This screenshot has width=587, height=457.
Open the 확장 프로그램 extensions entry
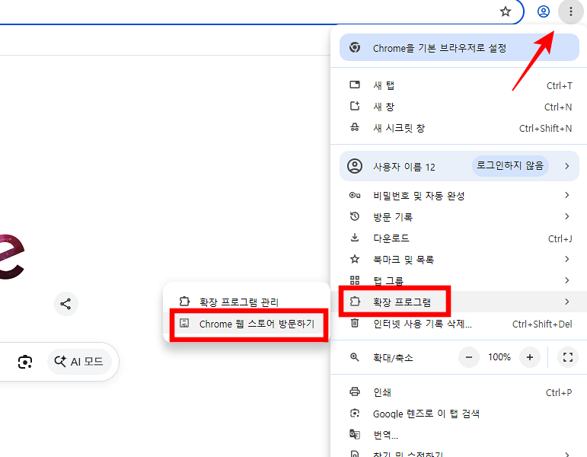pyautogui.click(x=461, y=302)
